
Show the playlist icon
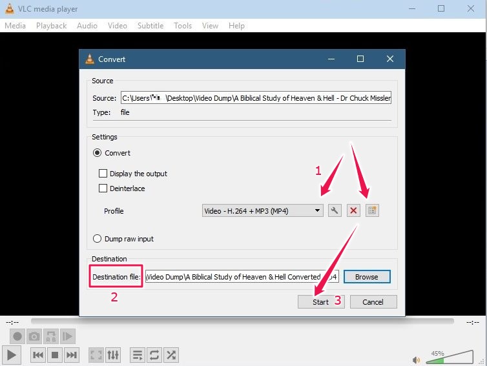point(138,355)
